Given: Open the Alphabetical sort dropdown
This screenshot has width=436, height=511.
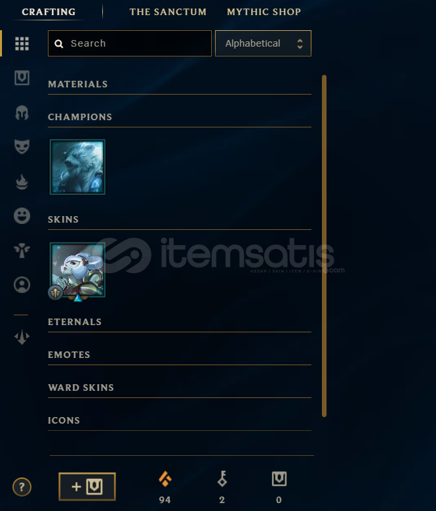Looking at the screenshot, I should (263, 43).
